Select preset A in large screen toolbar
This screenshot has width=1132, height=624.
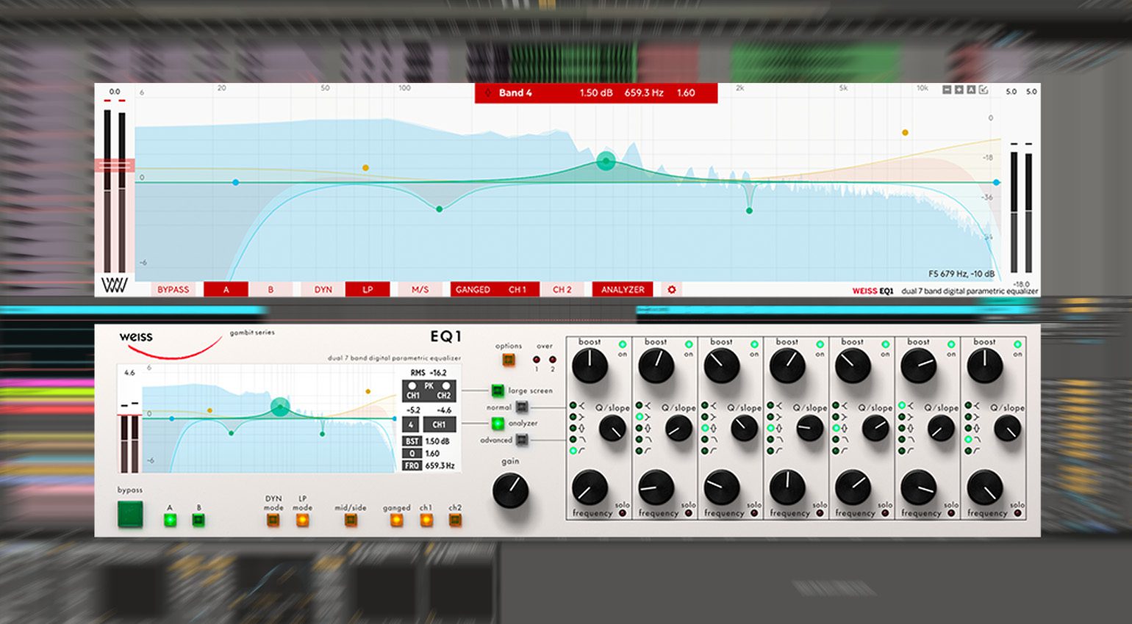pyautogui.click(x=226, y=290)
